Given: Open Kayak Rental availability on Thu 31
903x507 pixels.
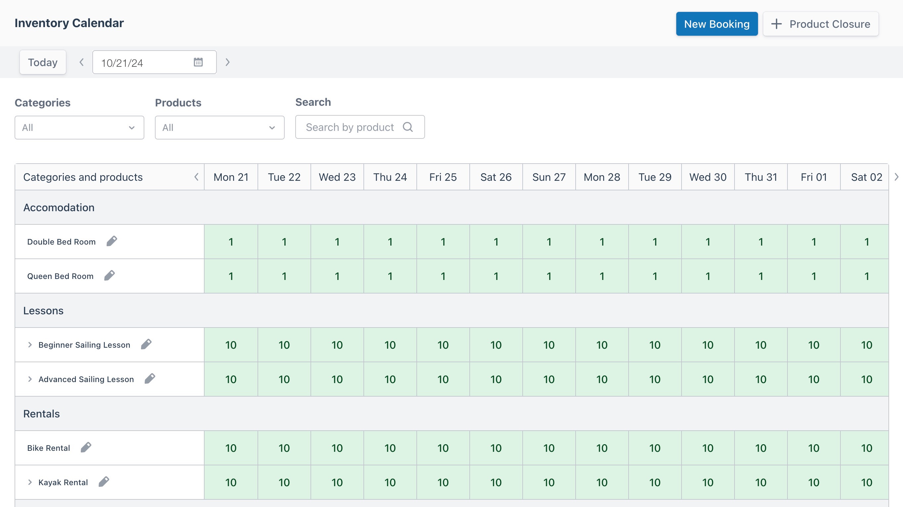Looking at the screenshot, I should (x=761, y=483).
